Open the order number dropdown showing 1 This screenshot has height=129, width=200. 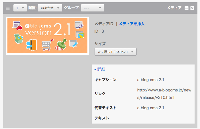coord(20,8)
